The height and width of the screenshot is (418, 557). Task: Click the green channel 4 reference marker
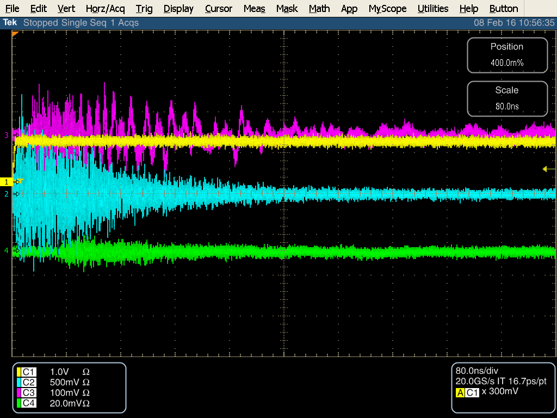click(x=7, y=250)
